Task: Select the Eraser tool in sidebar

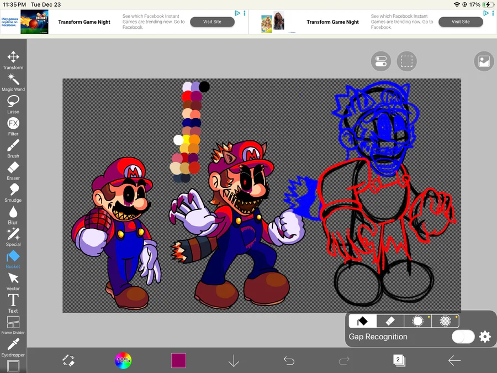Action: [x=13, y=171]
